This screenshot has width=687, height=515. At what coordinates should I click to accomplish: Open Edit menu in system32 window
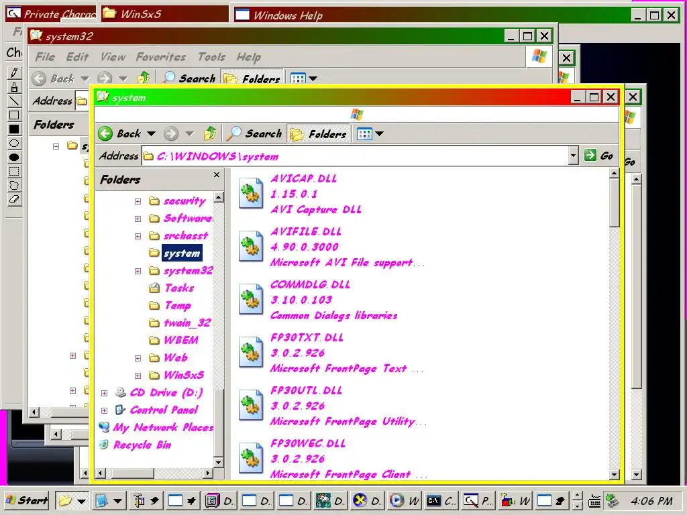[77, 57]
